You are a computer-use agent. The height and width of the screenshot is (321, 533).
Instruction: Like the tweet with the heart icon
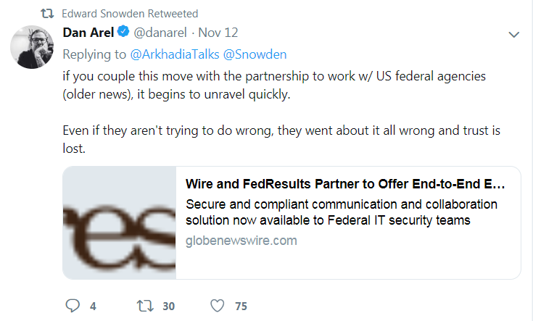(218, 306)
